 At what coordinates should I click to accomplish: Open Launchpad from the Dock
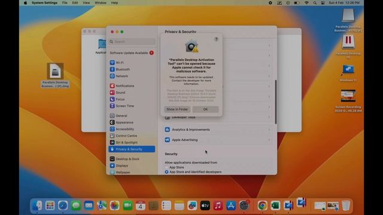[x=50, y=205]
